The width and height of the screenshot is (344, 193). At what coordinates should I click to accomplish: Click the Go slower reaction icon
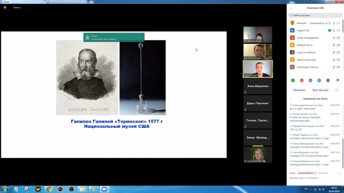tap(310, 81)
